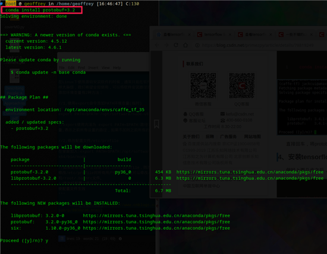Click the 'Total: 6.7 MB' line
Viewport: 327px width, 254px height.
click(x=143, y=190)
